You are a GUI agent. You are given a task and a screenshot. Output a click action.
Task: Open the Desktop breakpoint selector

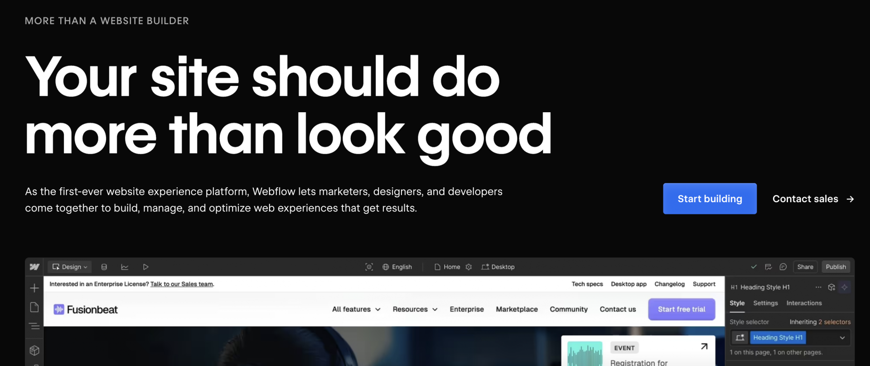pyautogui.click(x=498, y=267)
